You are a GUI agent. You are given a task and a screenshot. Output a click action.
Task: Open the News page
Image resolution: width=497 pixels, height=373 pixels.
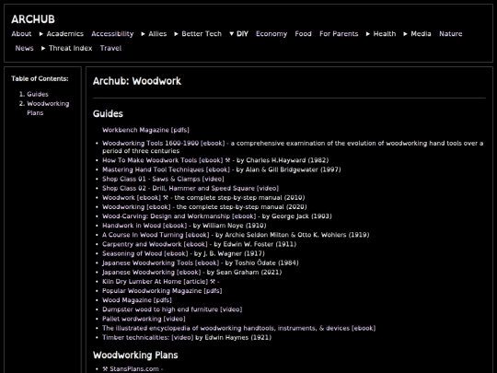pos(25,48)
